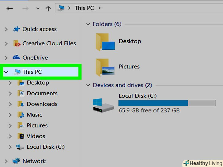
Task: Expand the Downloads tree node
Action: coord(10,104)
